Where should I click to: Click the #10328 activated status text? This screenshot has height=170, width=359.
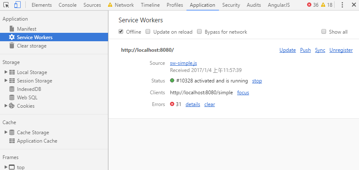click(x=212, y=81)
